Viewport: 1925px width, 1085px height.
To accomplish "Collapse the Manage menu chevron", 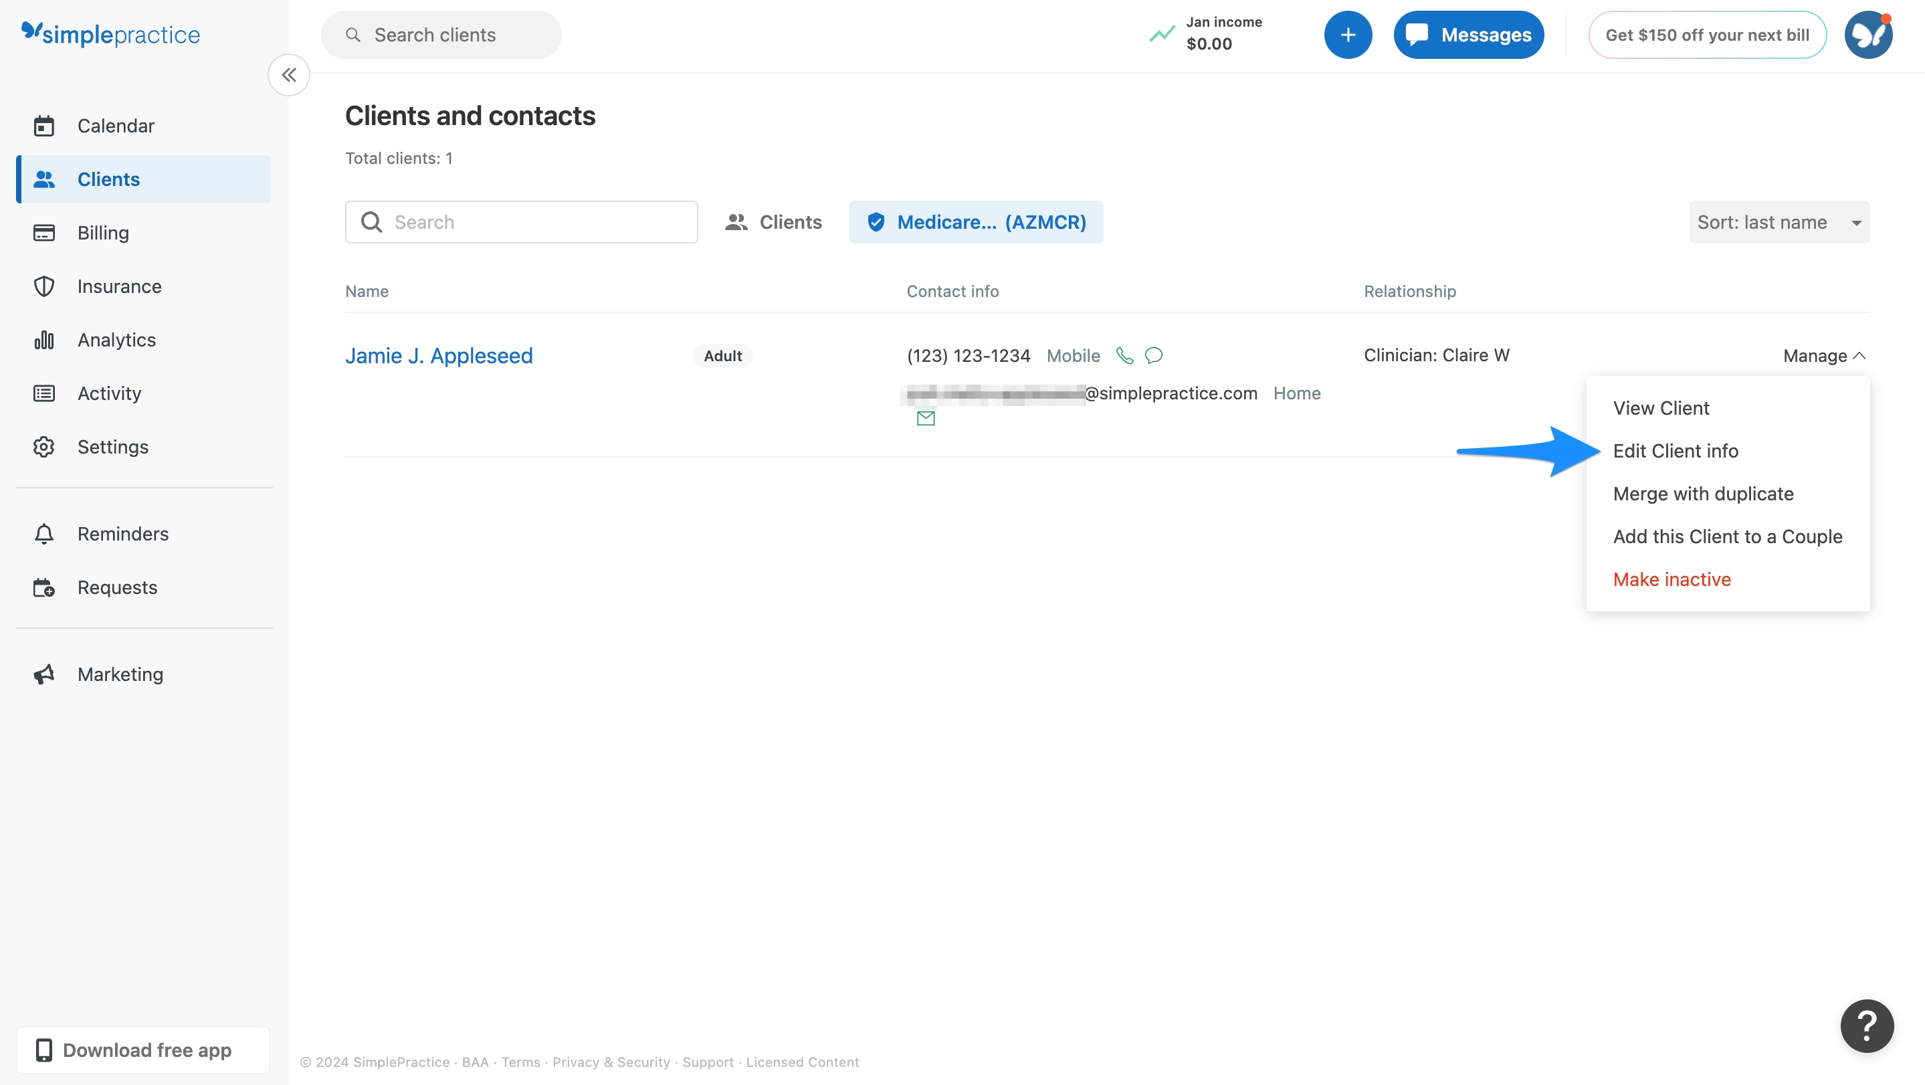I will tap(1859, 356).
